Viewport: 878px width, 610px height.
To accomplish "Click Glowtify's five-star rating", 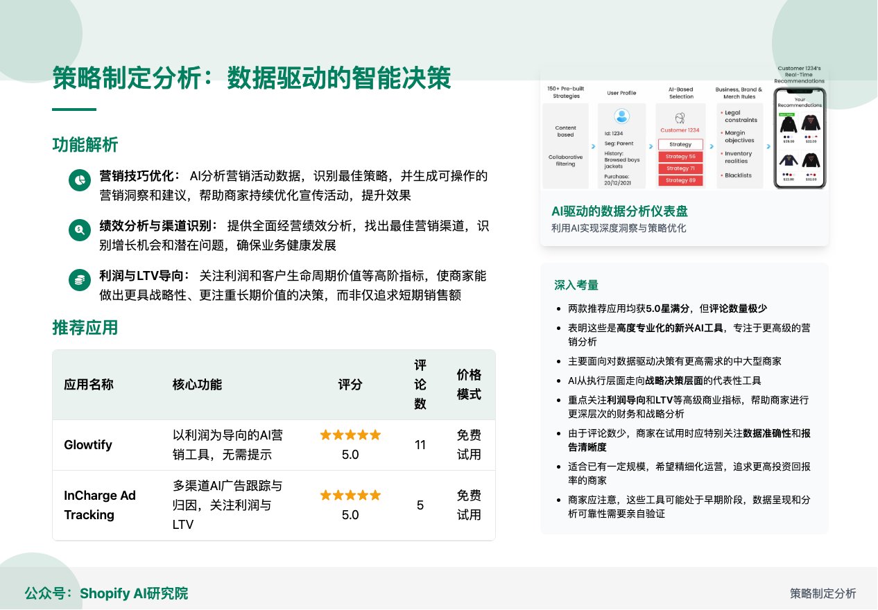I will (350, 435).
